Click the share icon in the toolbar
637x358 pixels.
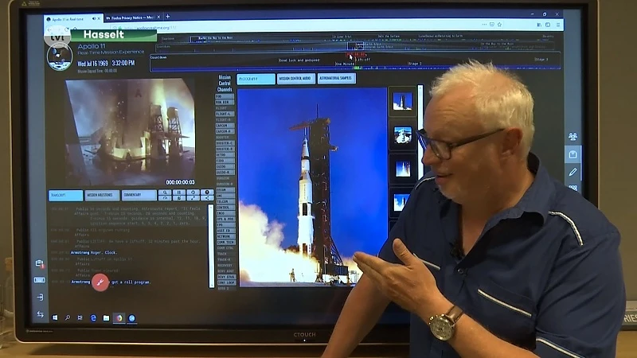207,198
